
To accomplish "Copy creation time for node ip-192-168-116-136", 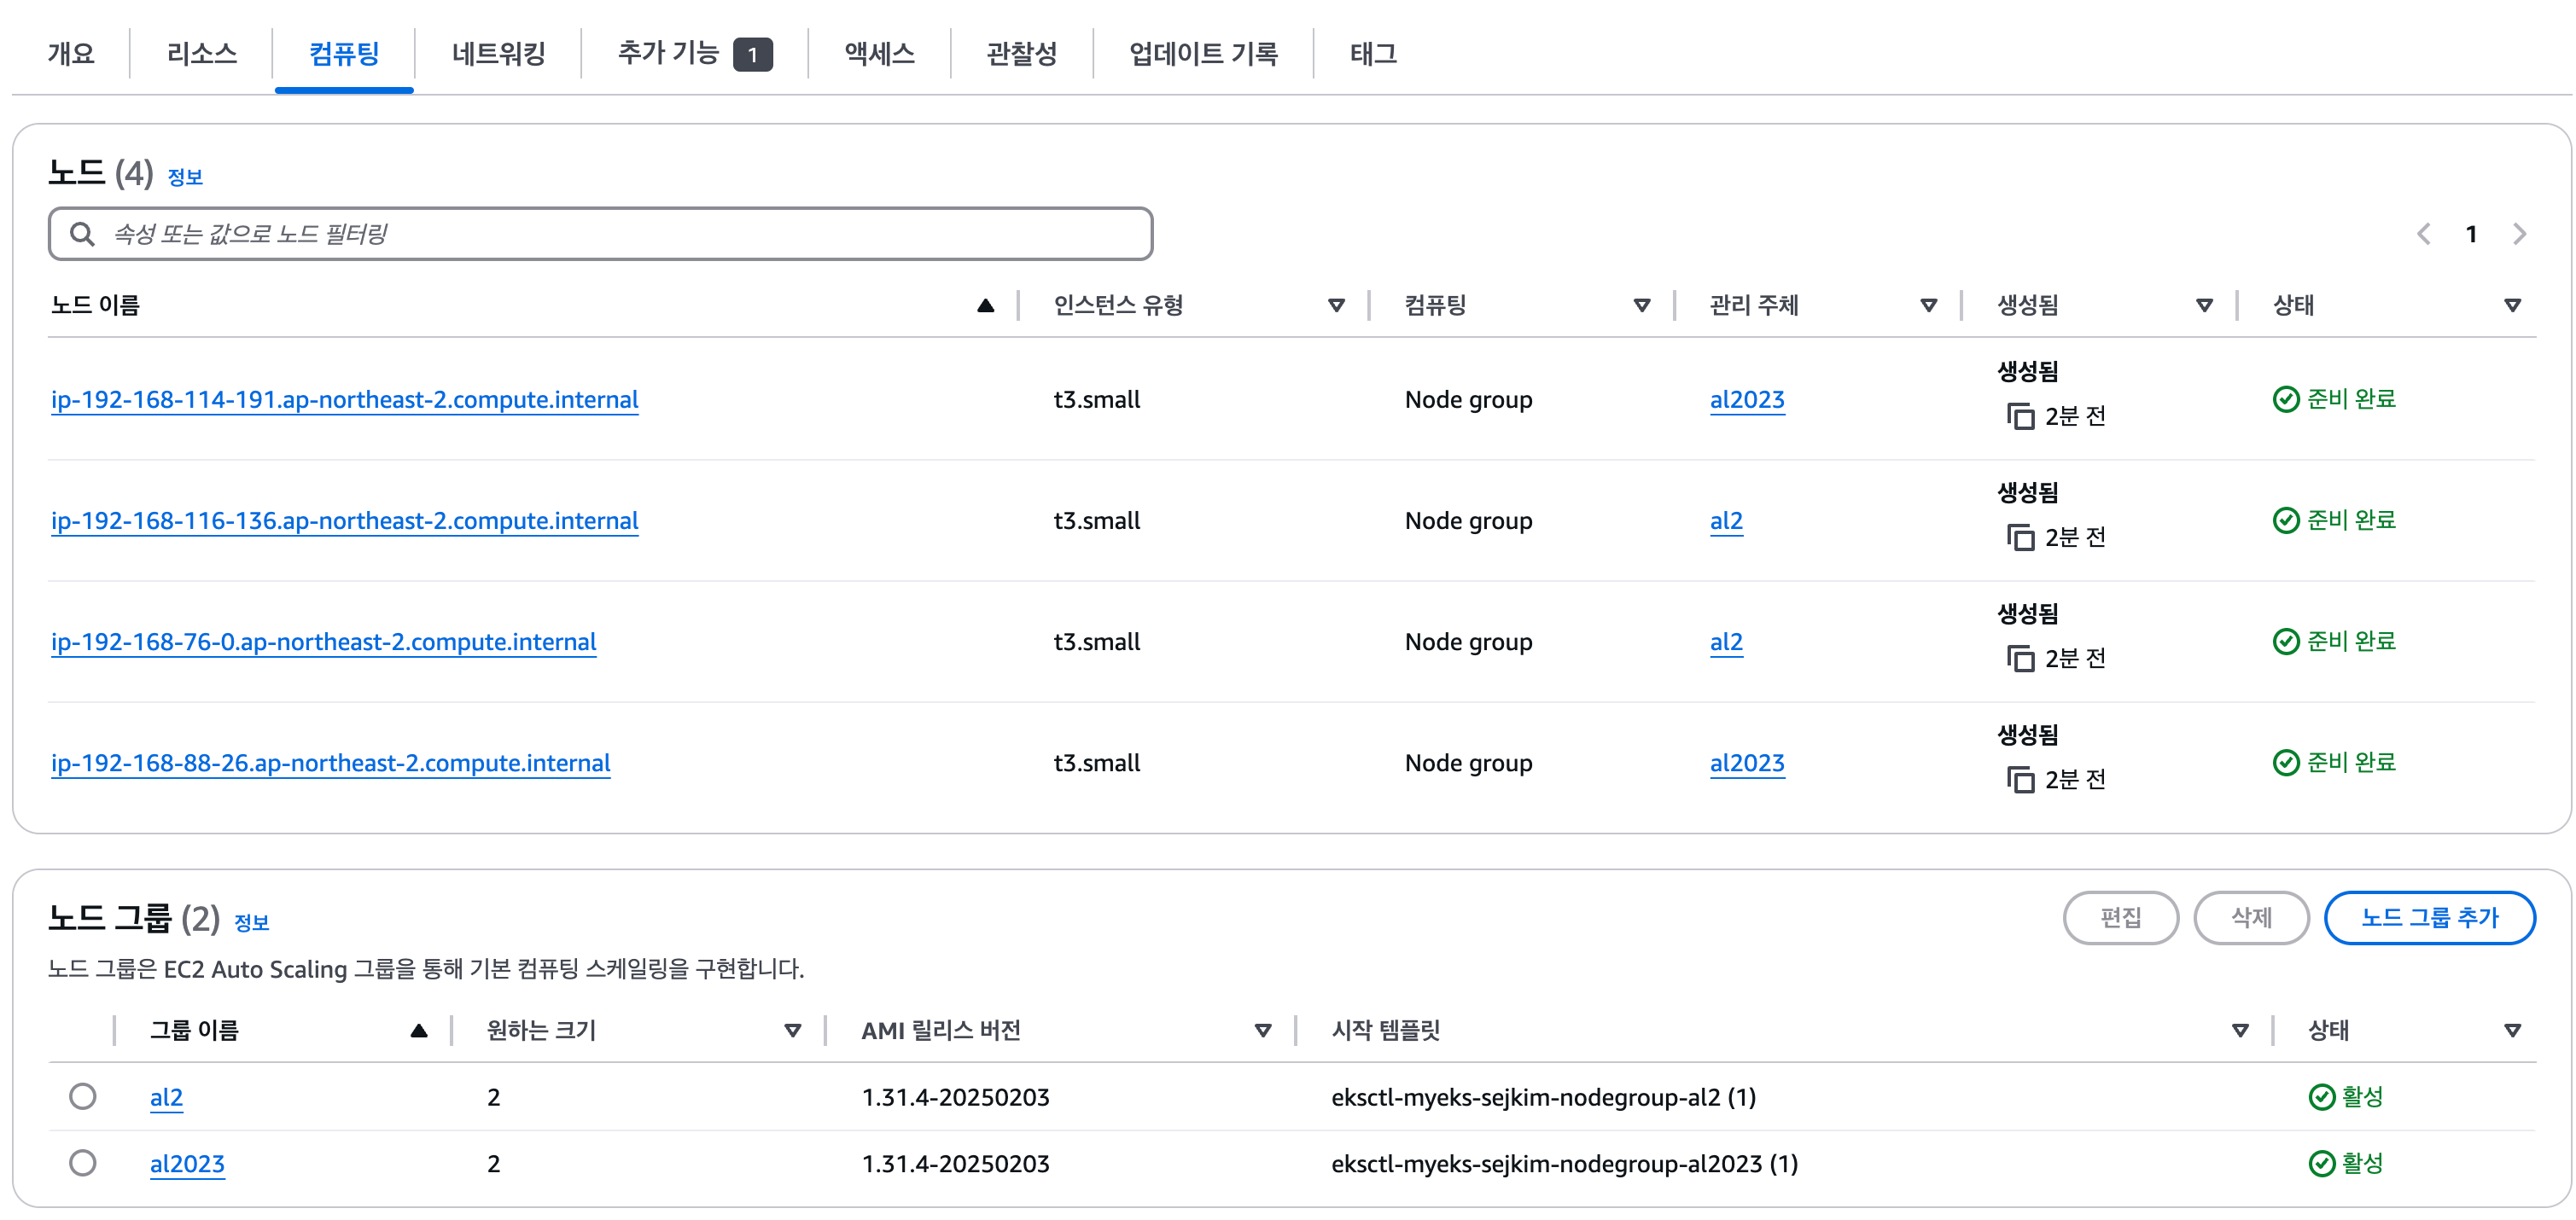I will tap(2020, 537).
